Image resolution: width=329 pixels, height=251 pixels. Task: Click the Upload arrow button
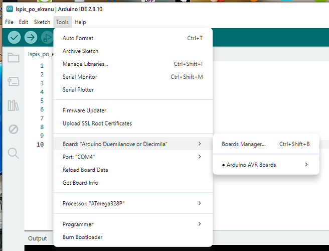(31, 37)
